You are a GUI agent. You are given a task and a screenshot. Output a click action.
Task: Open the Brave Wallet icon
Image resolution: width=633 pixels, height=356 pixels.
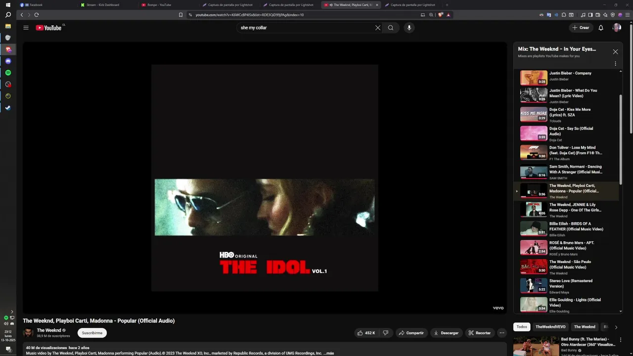597,15
